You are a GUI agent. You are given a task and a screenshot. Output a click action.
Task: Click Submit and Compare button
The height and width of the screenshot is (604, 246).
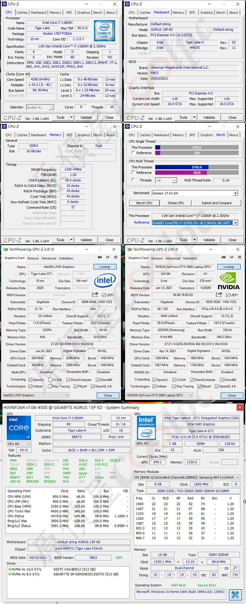[x=216, y=203]
